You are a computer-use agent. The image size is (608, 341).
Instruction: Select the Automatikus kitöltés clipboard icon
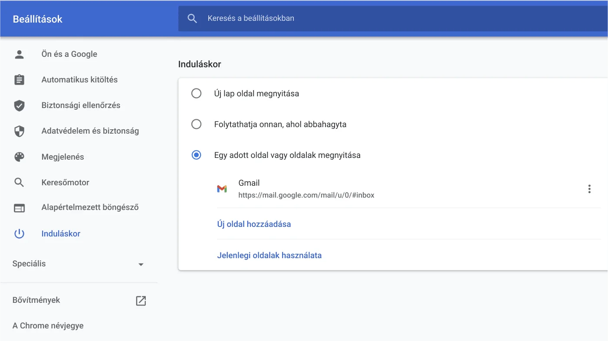[19, 79]
